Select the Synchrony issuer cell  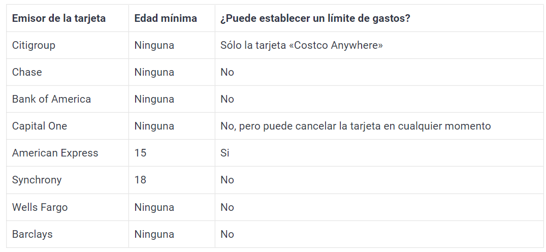pos(37,180)
